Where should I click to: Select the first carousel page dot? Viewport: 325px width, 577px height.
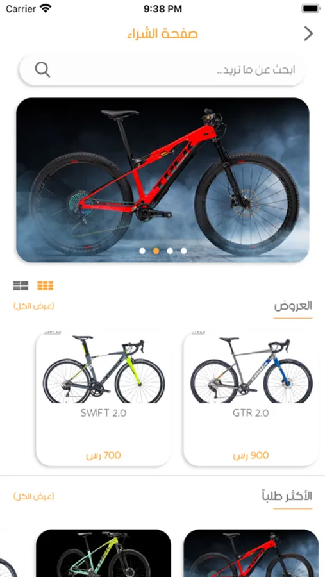coord(142,251)
